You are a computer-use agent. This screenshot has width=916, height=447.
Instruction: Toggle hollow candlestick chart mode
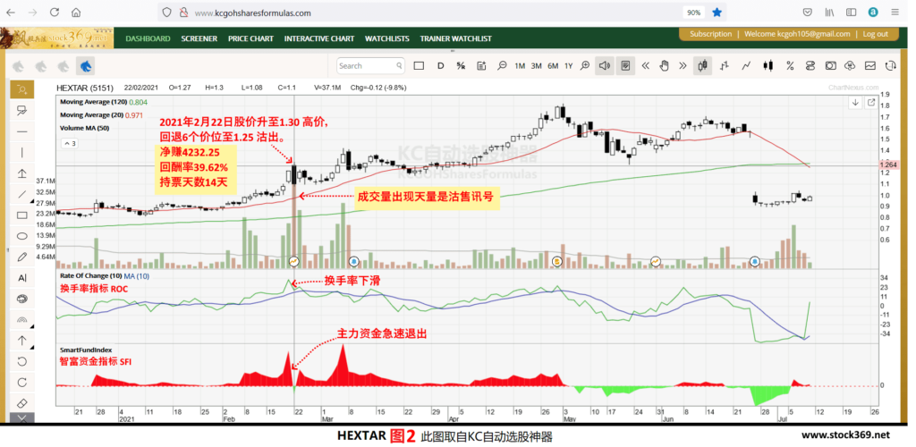[x=703, y=66]
